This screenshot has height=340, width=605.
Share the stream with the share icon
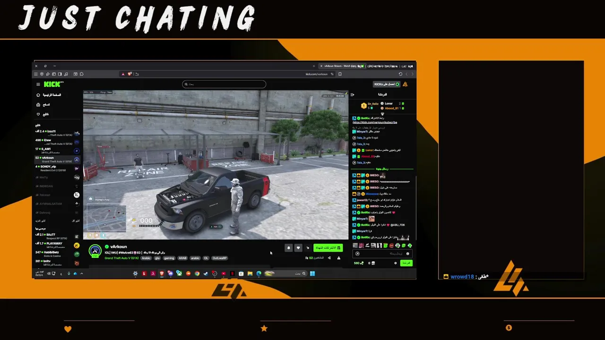point(329,258)
